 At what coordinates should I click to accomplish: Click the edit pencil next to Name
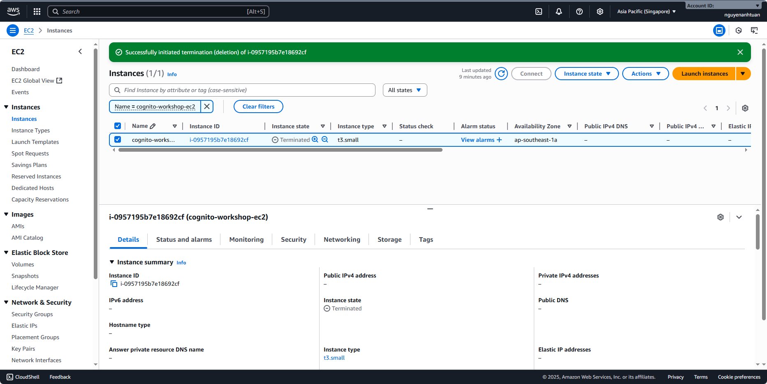(153, 126)
